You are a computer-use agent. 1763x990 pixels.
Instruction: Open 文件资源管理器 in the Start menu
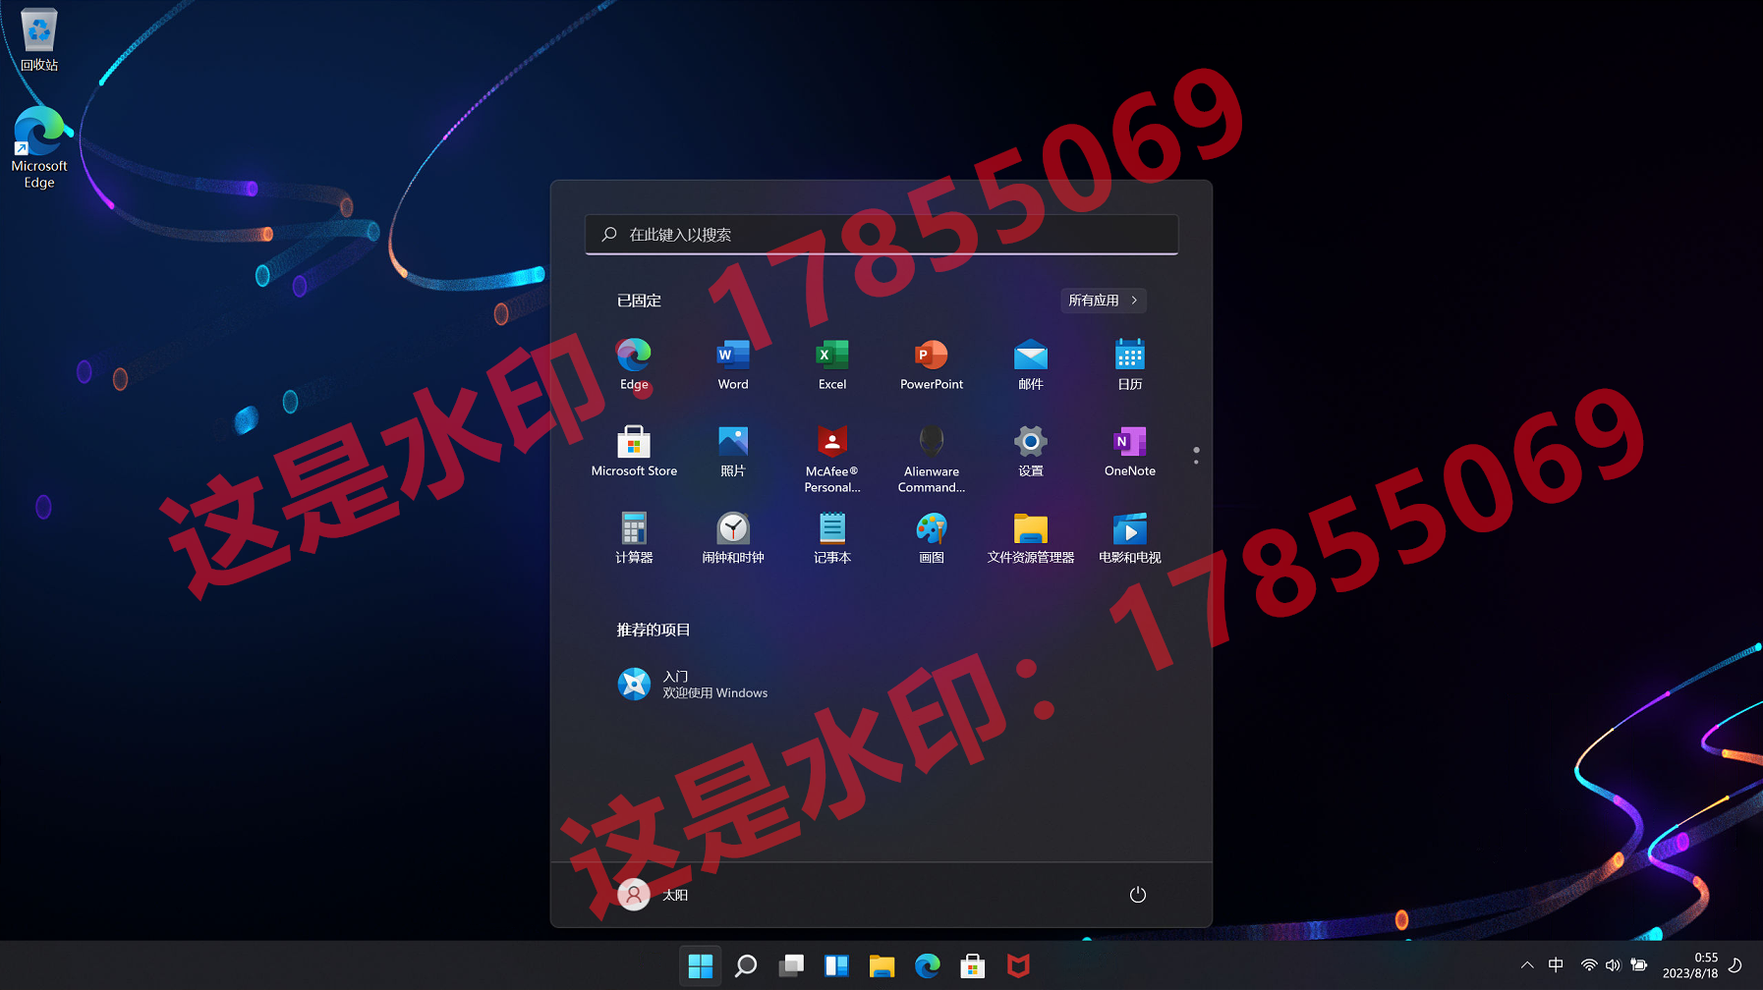click(x=1031, y=538)
